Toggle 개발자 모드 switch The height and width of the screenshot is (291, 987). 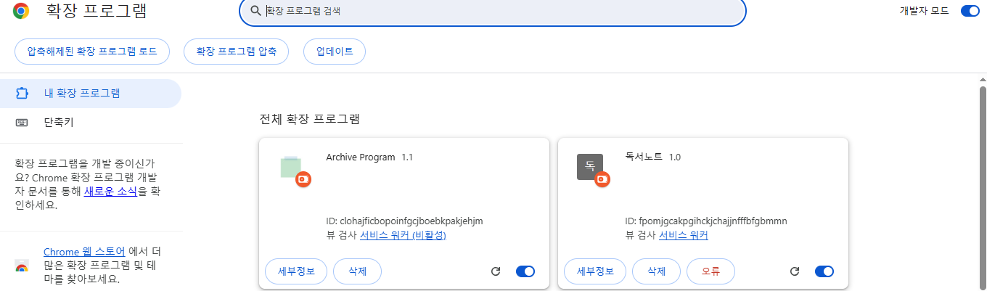click(970, 11)
